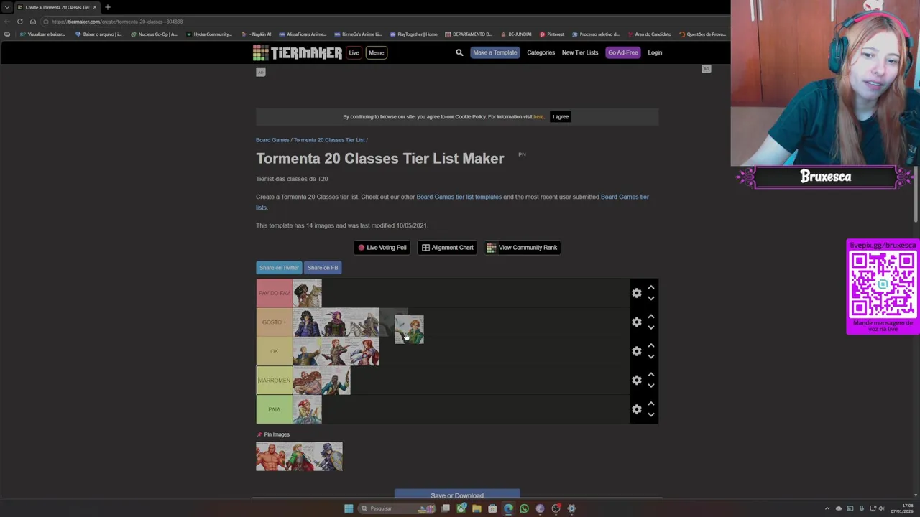Click View Community Rank
920x517 pixels.
click(x=522, y=248)
